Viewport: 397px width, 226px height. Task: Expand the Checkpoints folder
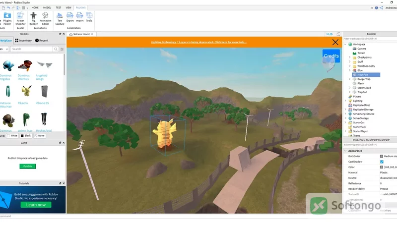pos(350,57)
